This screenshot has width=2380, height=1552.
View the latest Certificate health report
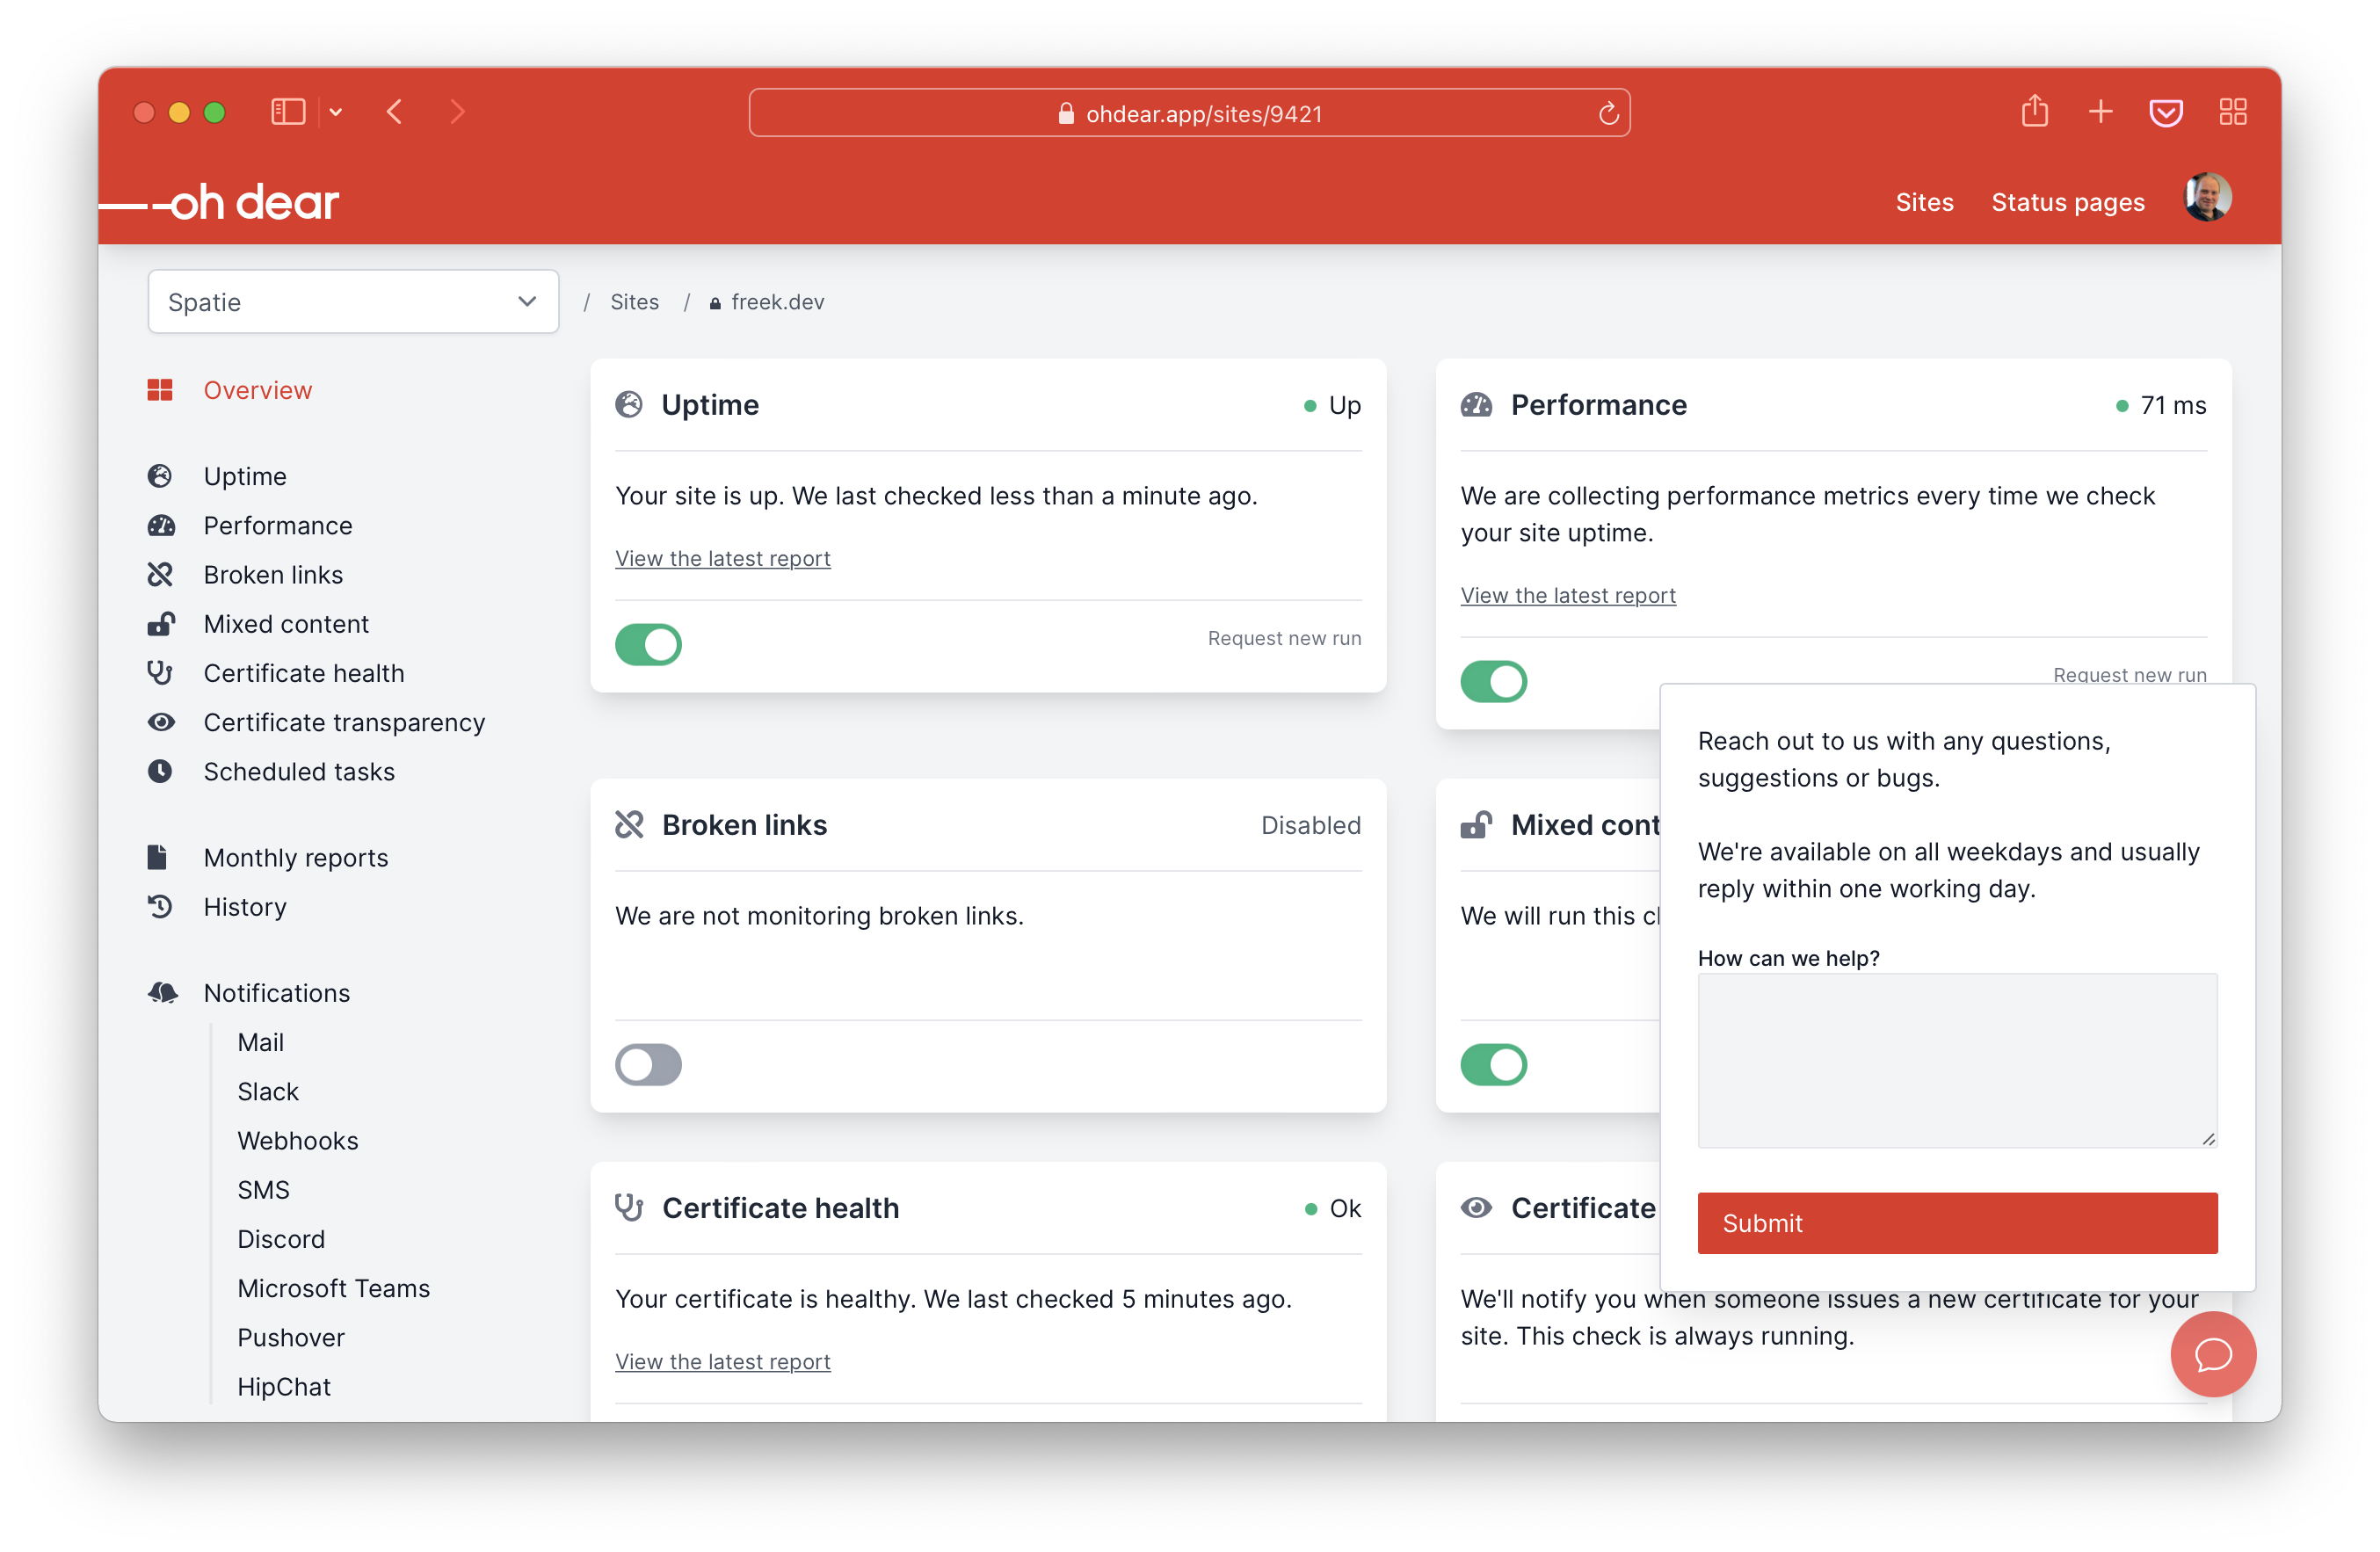[722, 1361]
